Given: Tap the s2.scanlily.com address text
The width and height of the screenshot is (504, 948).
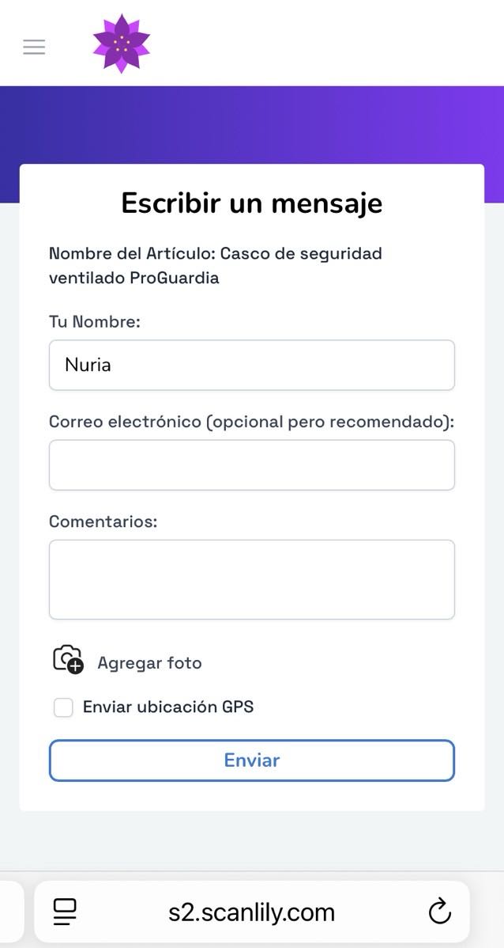Looking at the screenshot, I should (x=251, y=912).
